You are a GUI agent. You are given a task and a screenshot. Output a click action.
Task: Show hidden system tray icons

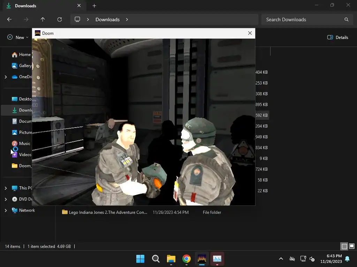click(x=281, y=259)
